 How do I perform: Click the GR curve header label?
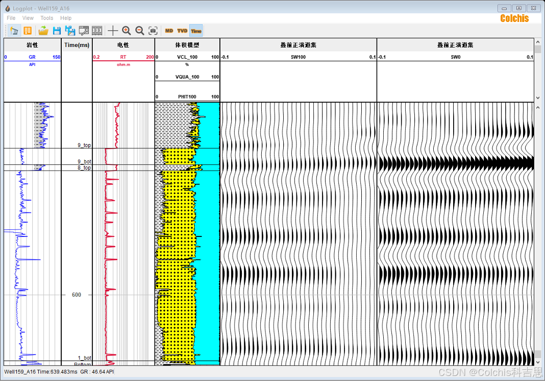coord(32,57)
